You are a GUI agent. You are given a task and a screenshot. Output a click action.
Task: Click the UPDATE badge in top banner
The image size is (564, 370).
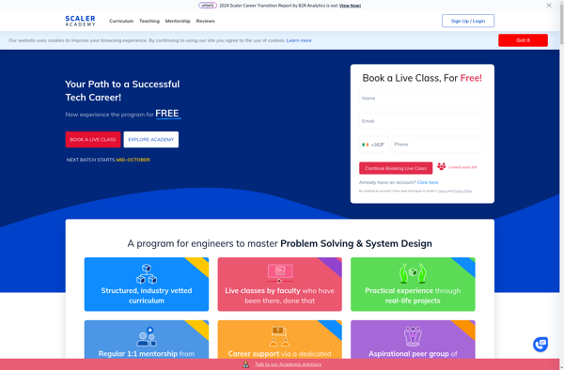(208, 6)
